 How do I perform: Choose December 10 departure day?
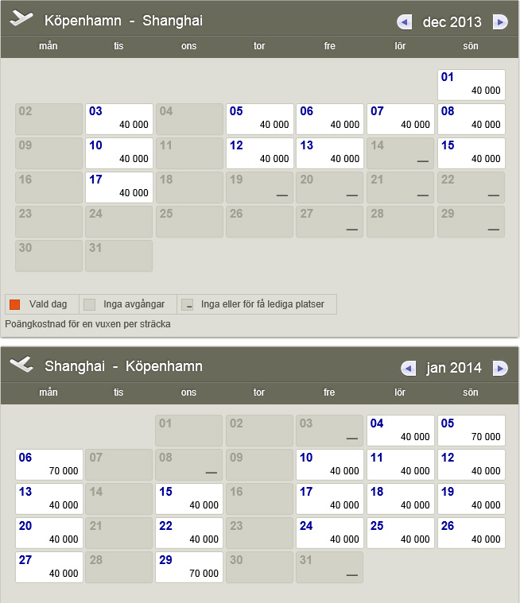coord(119,153)
